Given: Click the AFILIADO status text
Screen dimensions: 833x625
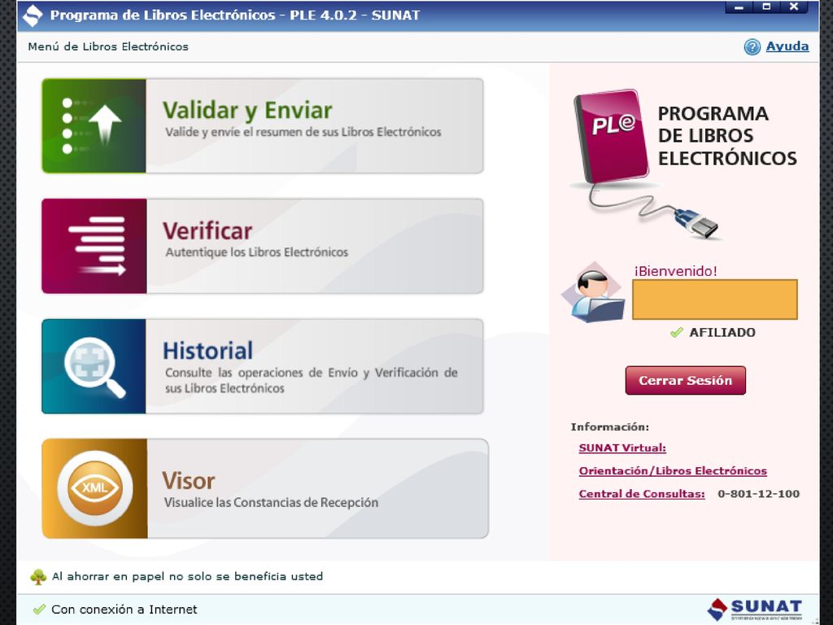Looking at the screenshot, I should pos(722,333).
